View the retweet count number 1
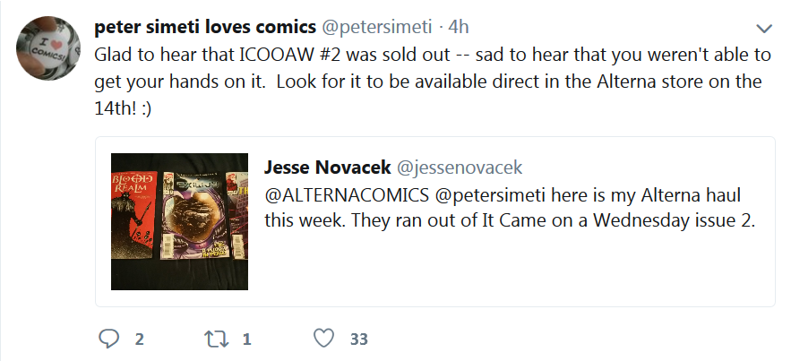This screenshot has height=361, width=791. click(246, 340)
